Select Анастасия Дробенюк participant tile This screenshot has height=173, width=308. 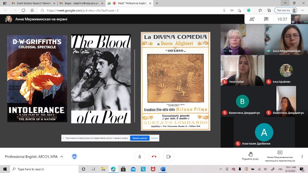tap(264, 132)
